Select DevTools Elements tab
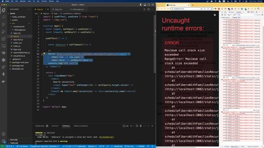This screenshot has height=148, width=264. 231,12
